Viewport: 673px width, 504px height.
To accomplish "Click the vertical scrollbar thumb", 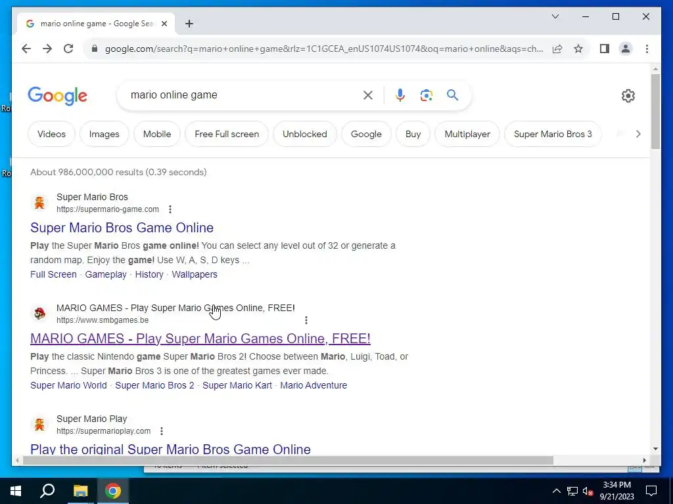I will pyautogui.click(x=655, y=112).
